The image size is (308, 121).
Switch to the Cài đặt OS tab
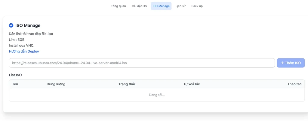pos(139,6)
